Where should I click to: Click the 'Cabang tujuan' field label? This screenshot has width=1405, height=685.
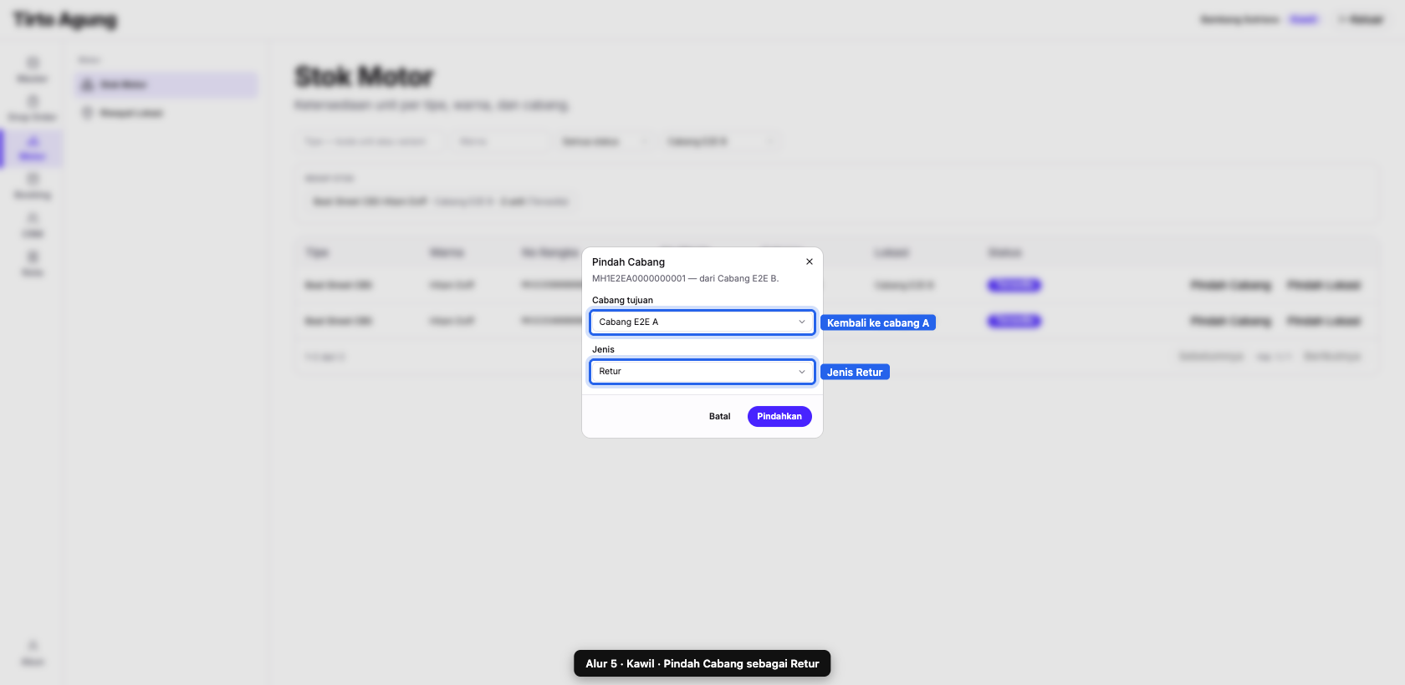tap(622, 300)
